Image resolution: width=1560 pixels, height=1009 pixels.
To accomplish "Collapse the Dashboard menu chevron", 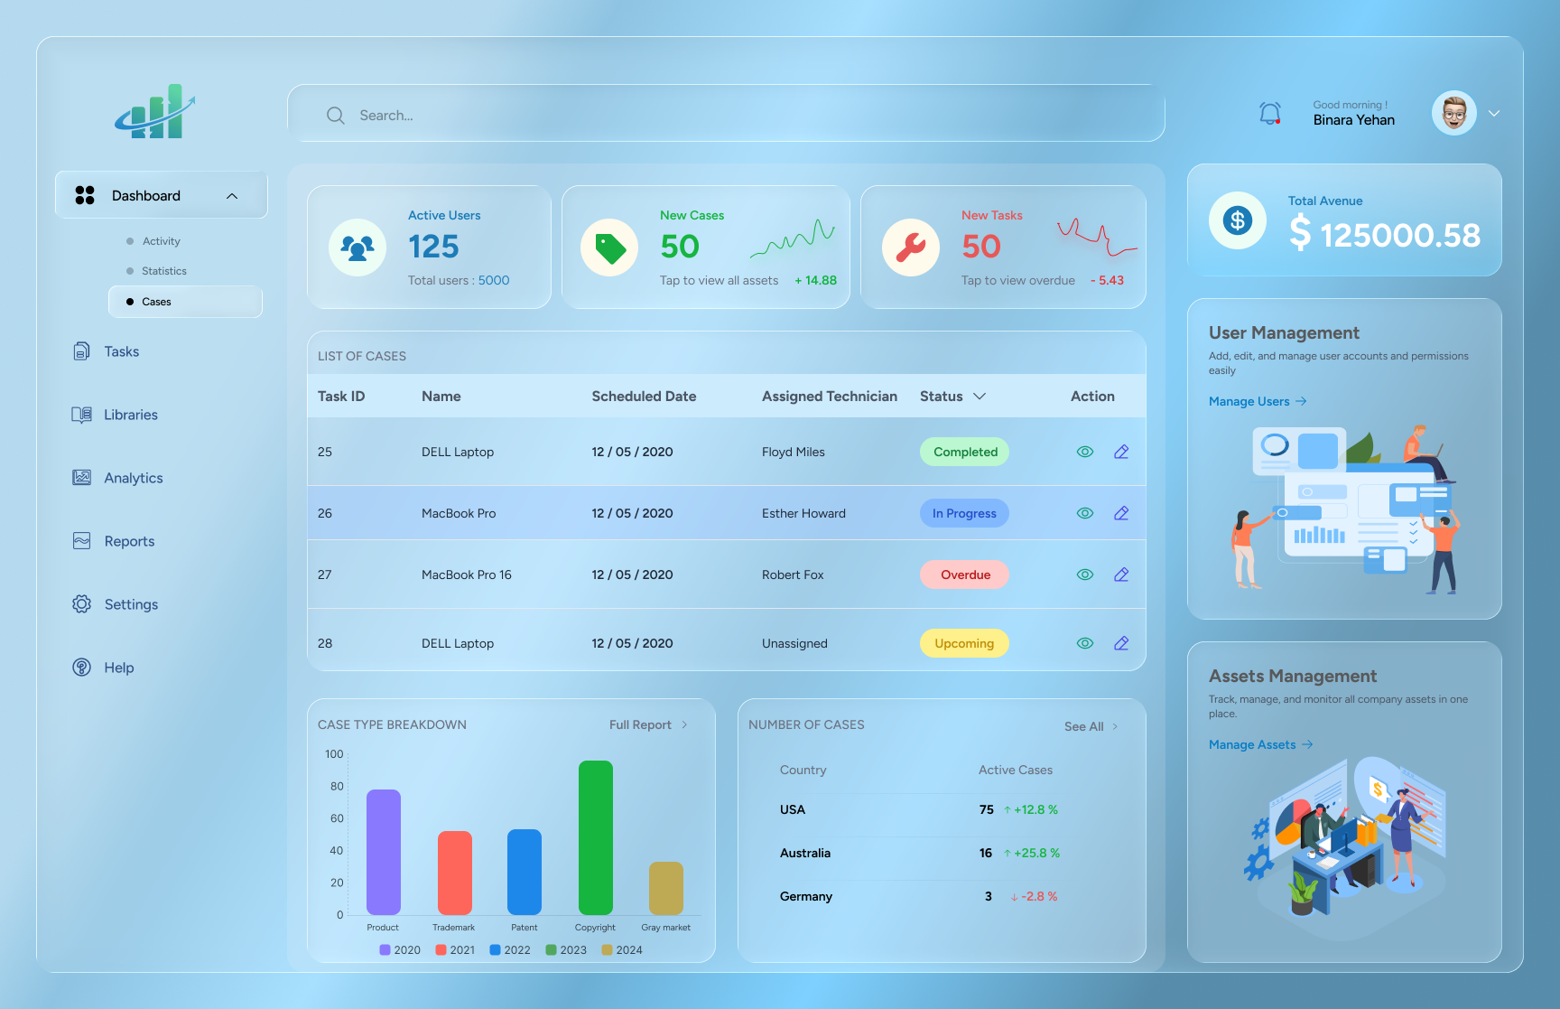I will 231,195.
